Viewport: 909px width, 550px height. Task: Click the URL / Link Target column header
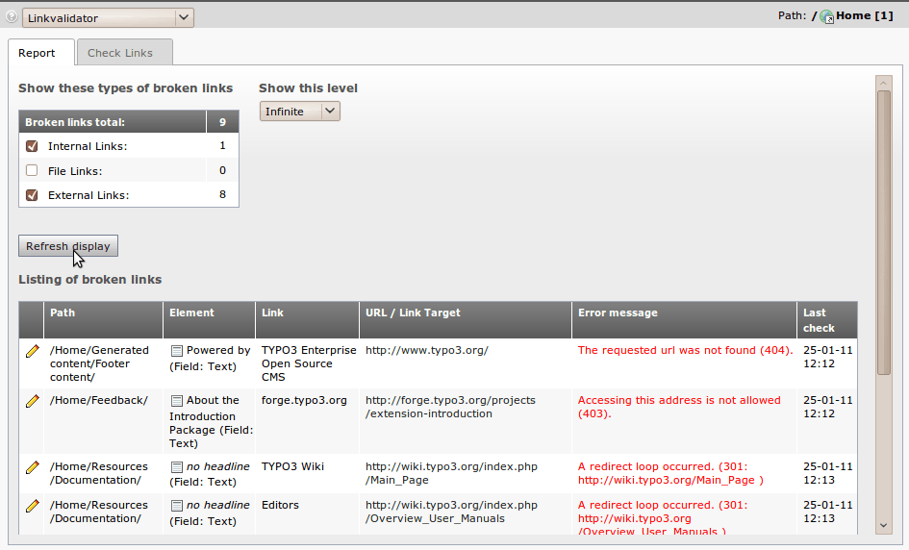tap(413, 312)
